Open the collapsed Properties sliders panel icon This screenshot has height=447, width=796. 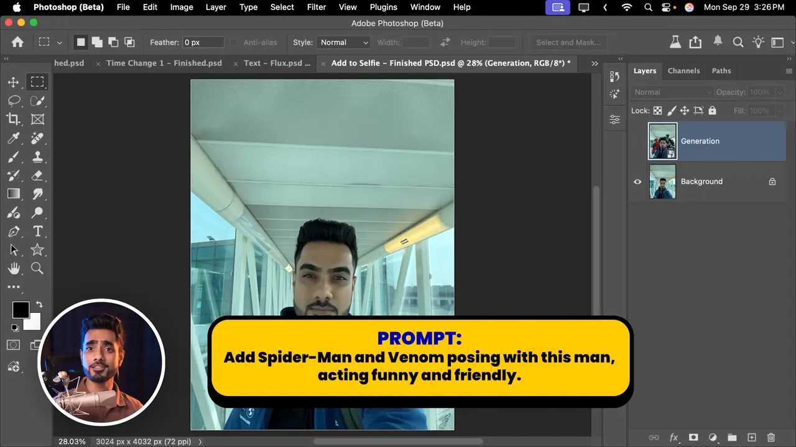pos(614,120)
